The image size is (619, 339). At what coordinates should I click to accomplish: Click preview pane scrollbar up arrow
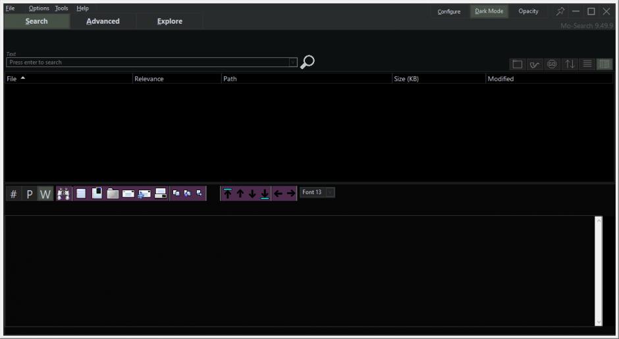click(x=599, y=221)
